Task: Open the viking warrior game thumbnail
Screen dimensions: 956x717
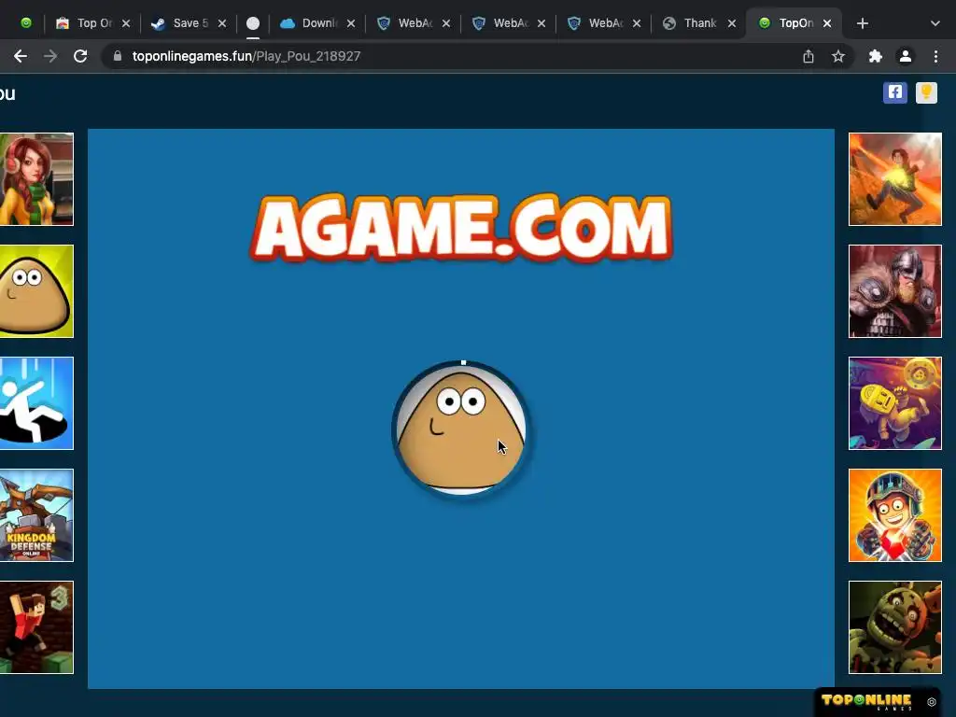Action: tap(895, 291)
